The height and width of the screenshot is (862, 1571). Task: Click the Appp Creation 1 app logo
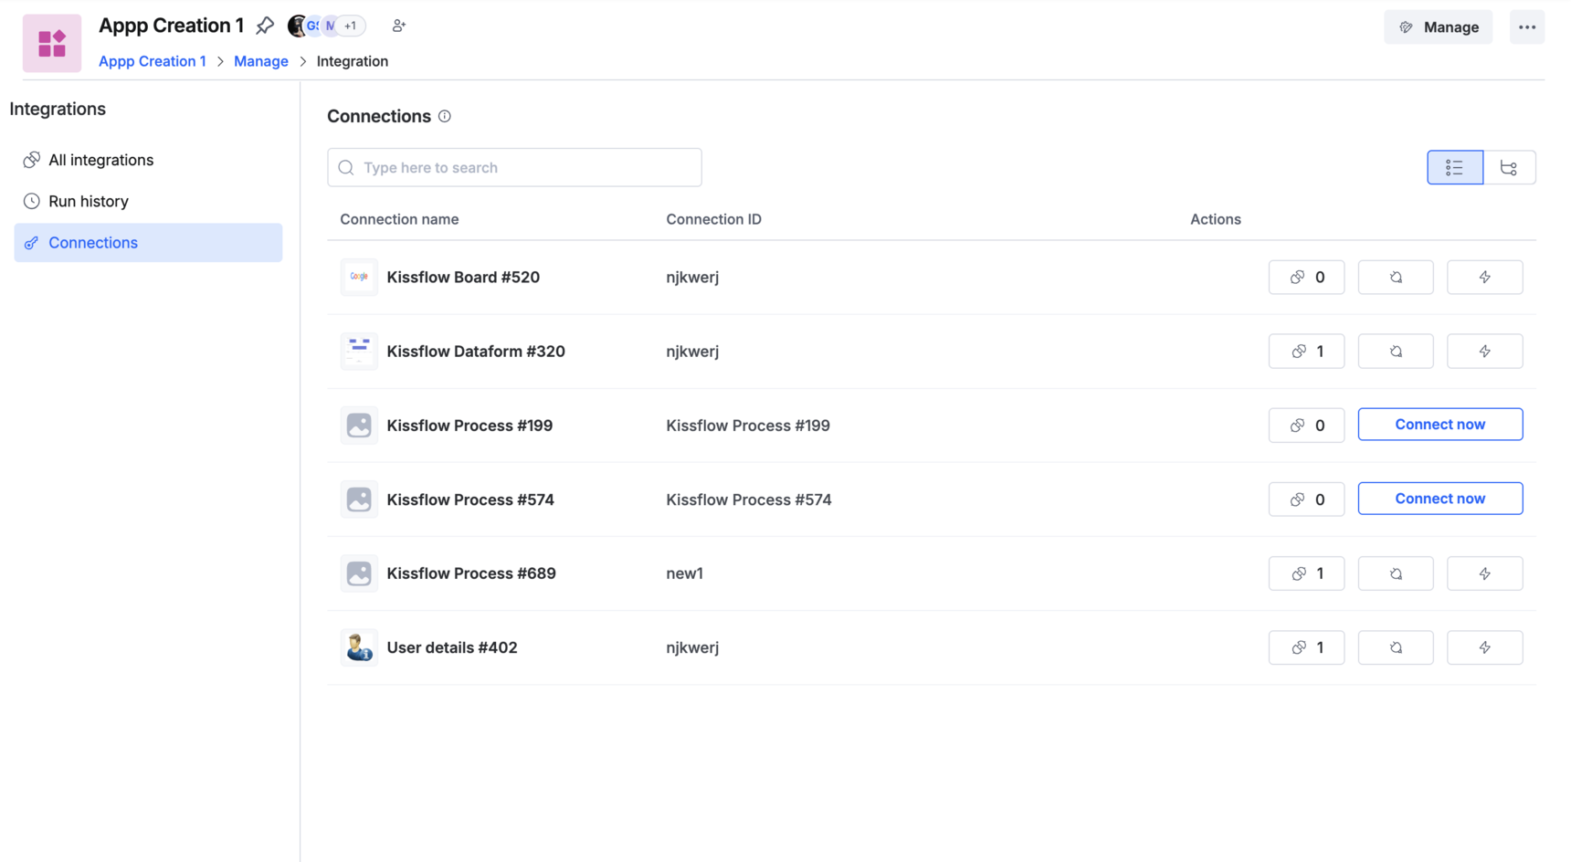pyautogui.click(x=52, y=43)
